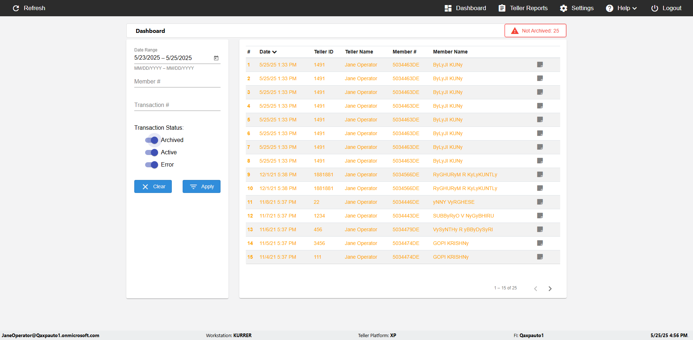
Task: Focus the Transaction # input field
Action: 177,105
